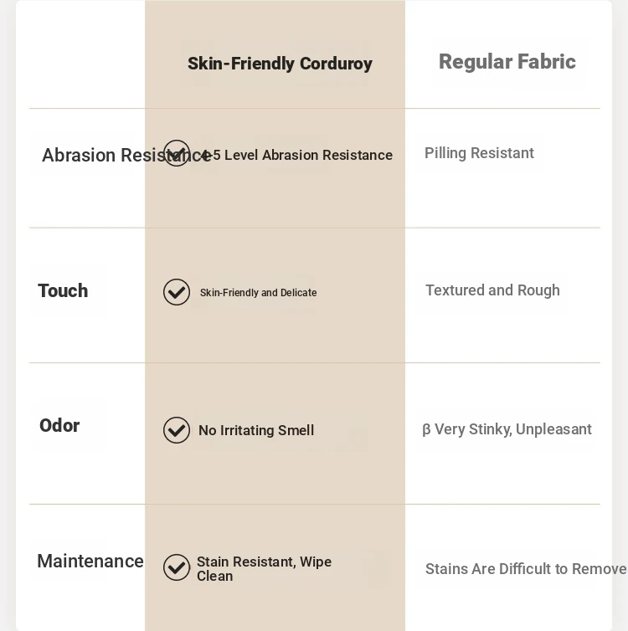Click the No Irritating Smell text
The image size is (628, 631).
(x=256, y=431)
